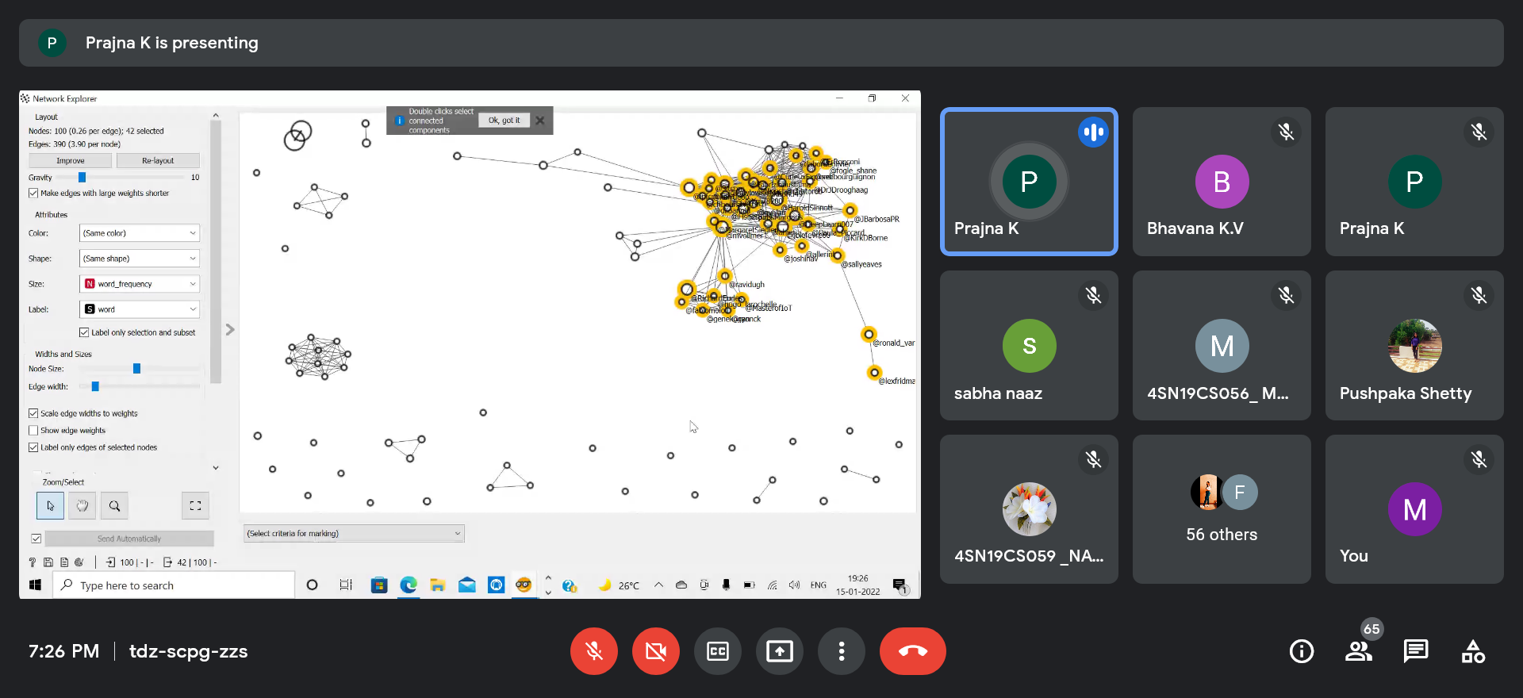
Task: Expand the Size word_frequency dropdown
Action: (x=140, y=284)
